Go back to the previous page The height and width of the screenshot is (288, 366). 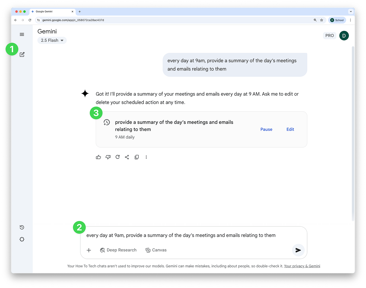coord(16,20)
